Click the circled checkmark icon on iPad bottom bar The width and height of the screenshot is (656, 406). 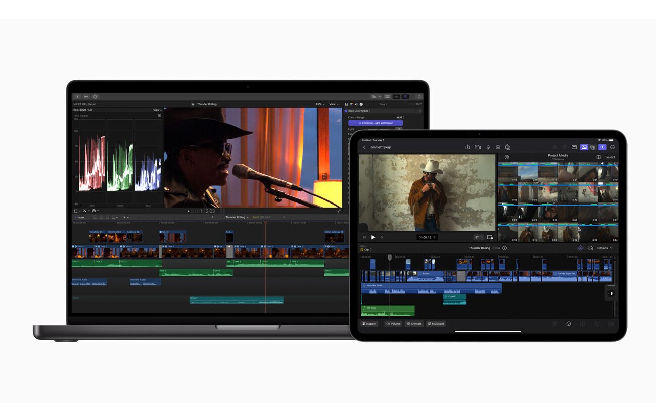click(569, 324)
